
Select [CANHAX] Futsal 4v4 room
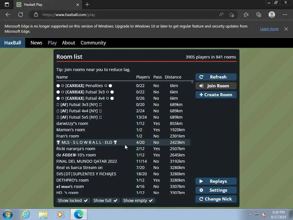pyautogui.click(x=123, y=98)
